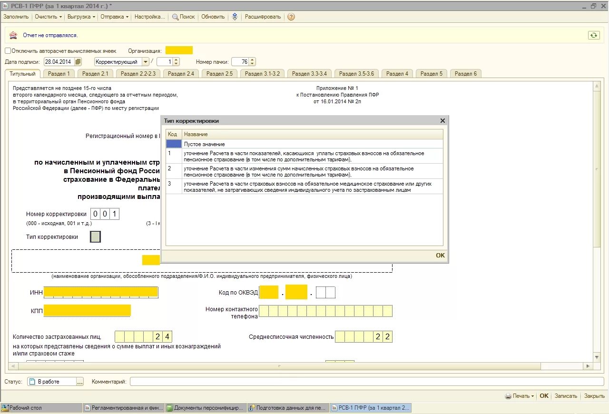Image resolution: width=609 pixels, height=414 pixels.
Task: Click the bottom OK button of the form
Action: click(544, 396)
